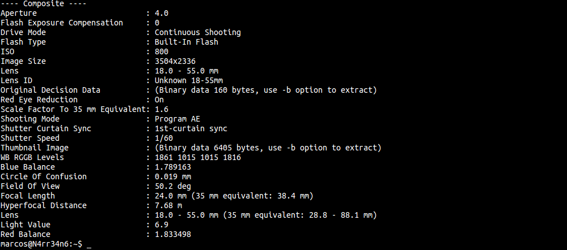
Task: Click the 1st-curtain sync text
Action: (191, 128)
